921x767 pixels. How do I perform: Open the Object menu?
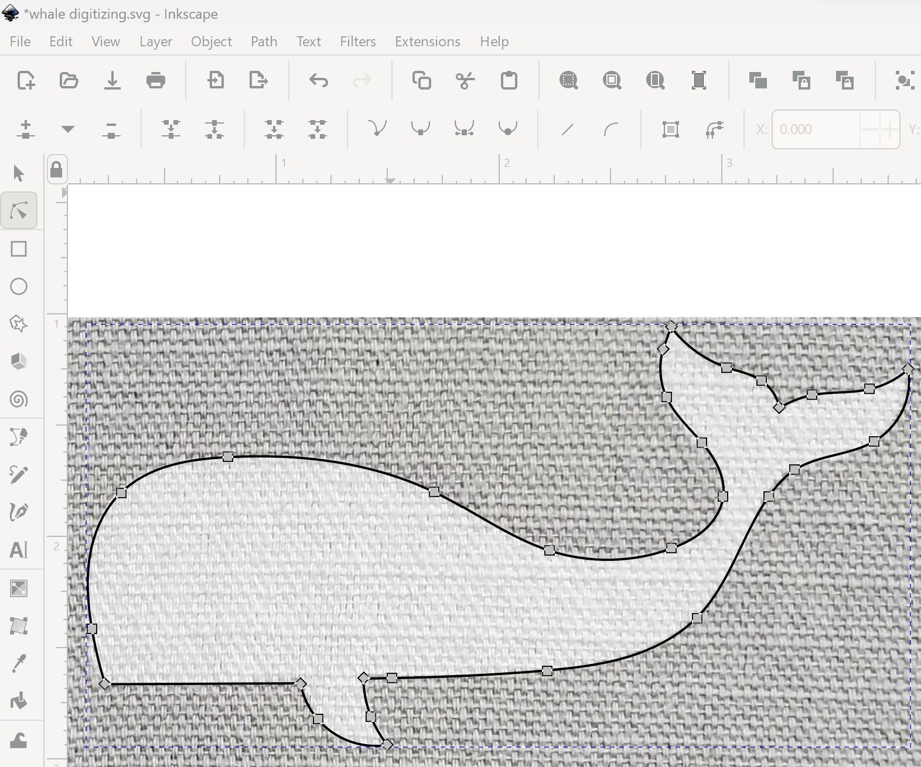coord(212,42)
